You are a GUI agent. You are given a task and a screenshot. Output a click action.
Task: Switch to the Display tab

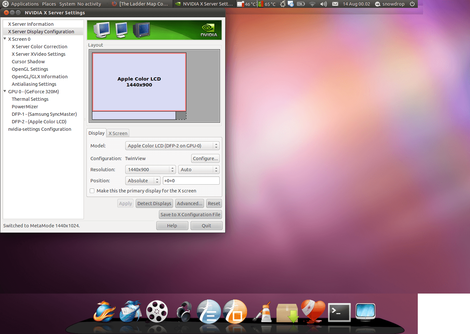tap(96, 133)
